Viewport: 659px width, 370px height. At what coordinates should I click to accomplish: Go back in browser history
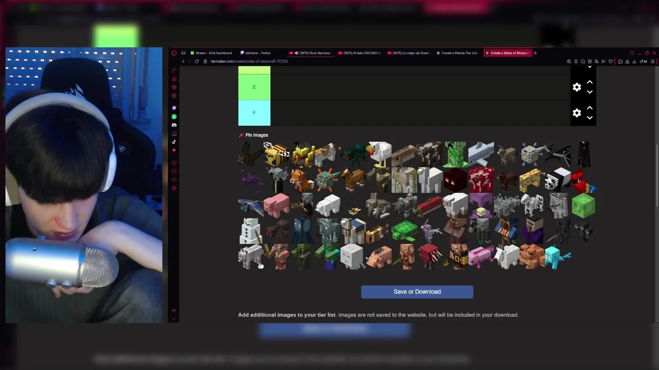click(183, 62)
